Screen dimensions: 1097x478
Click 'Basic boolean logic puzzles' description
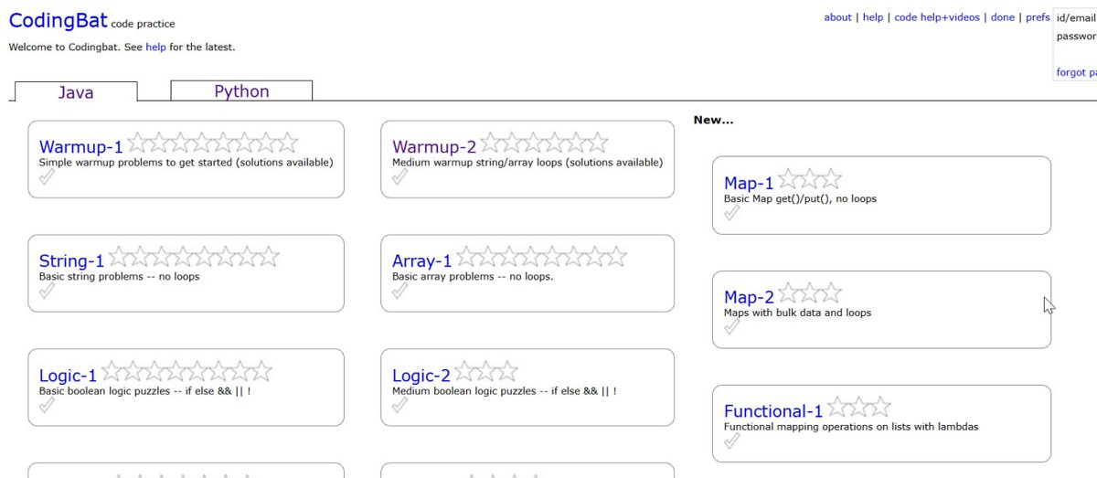[144, 390]
